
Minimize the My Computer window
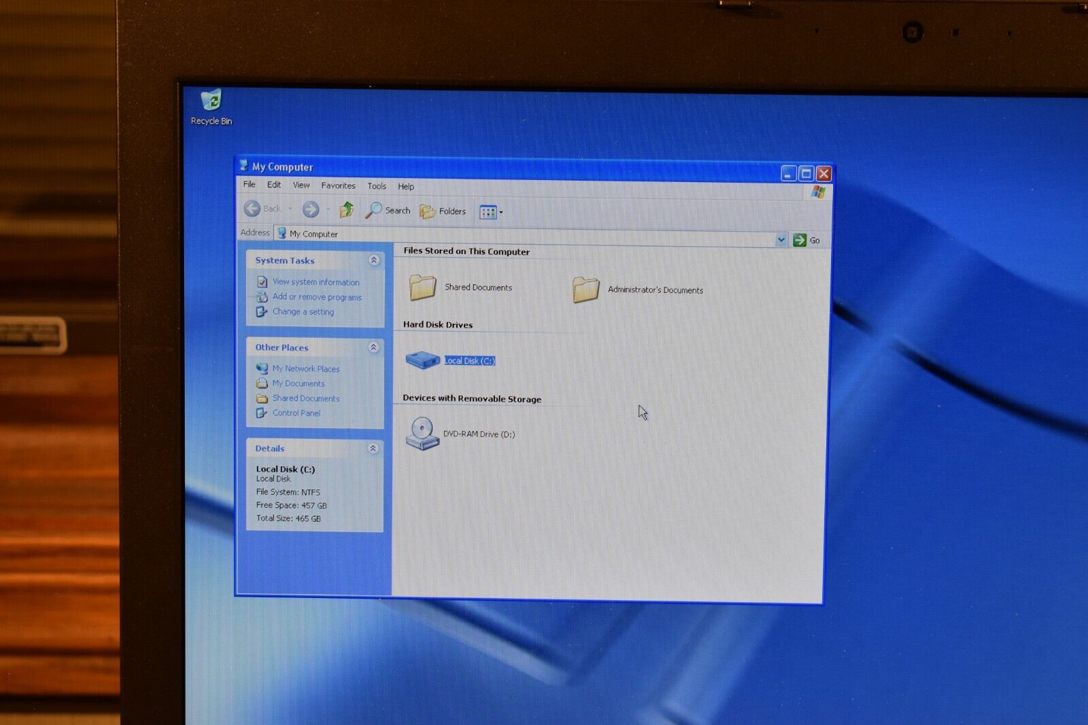(x=789, y=174)
